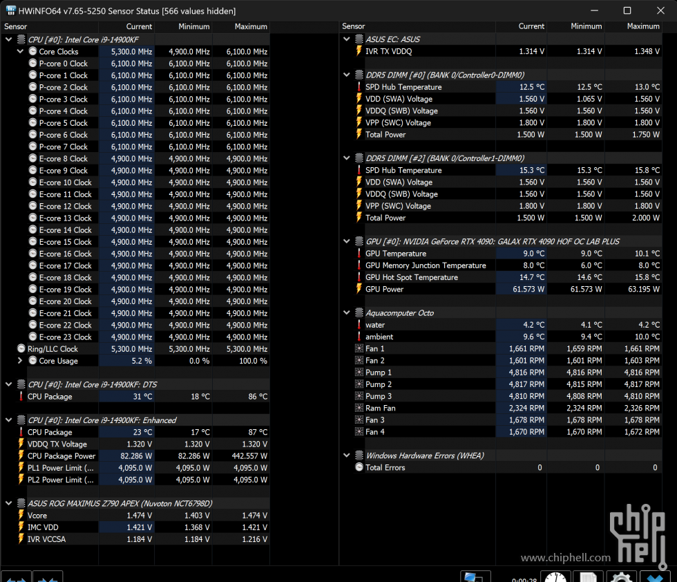Click the thermometer icon beside ambient sensor
The width and height of the screenshot is (677, 582).
359,337
